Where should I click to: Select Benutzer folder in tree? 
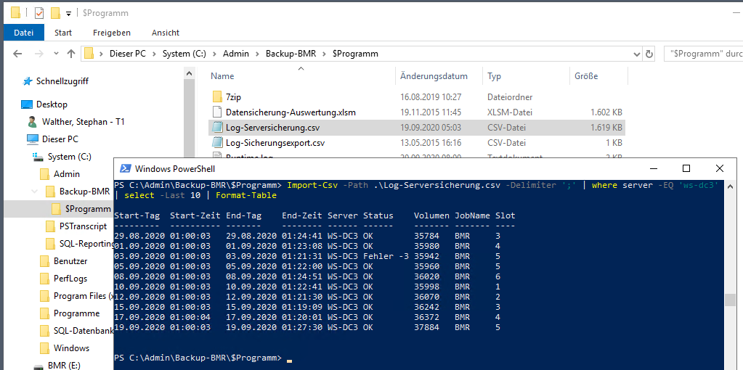click(x=70, y=260)
